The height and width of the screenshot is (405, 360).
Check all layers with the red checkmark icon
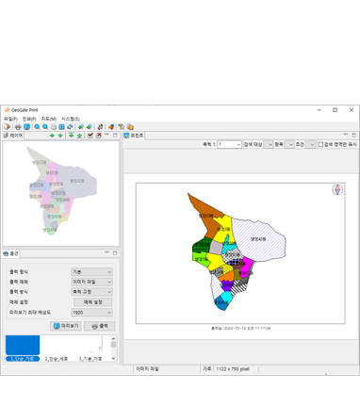click(90, 136)
